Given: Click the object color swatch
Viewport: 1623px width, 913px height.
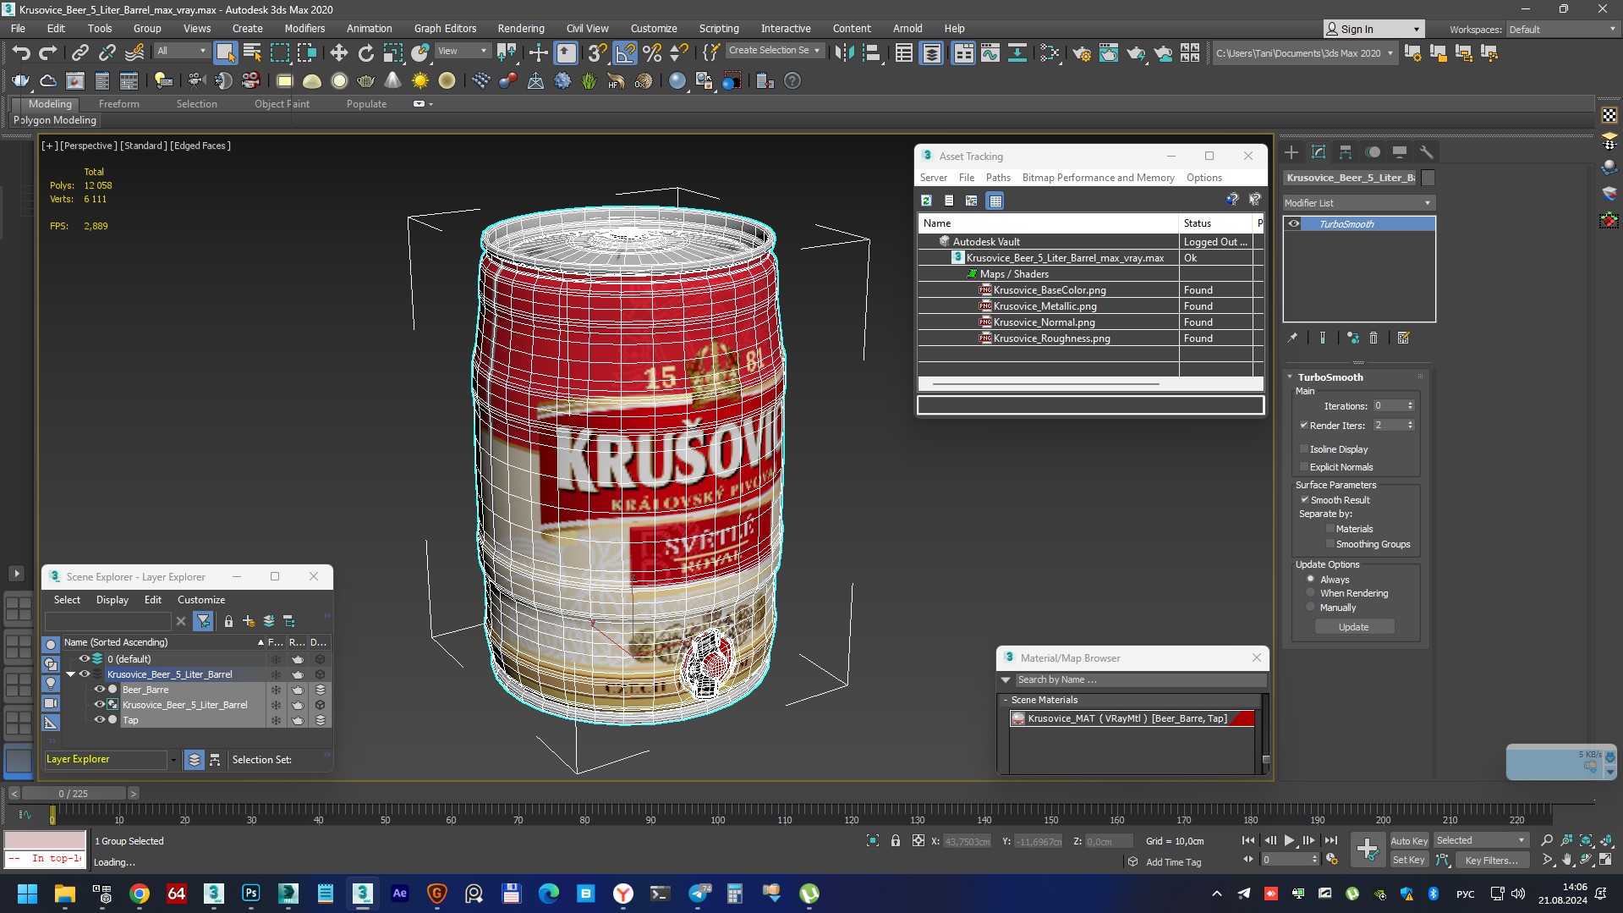Looking at the screenshot, I should [x=1428, y=178].
